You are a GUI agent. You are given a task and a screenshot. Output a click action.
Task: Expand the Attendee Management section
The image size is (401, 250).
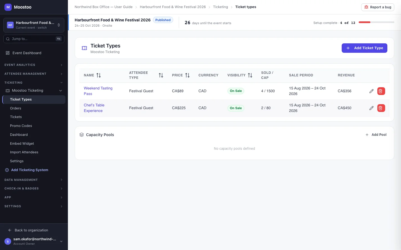pyautogui.click(x=34, y=74)
